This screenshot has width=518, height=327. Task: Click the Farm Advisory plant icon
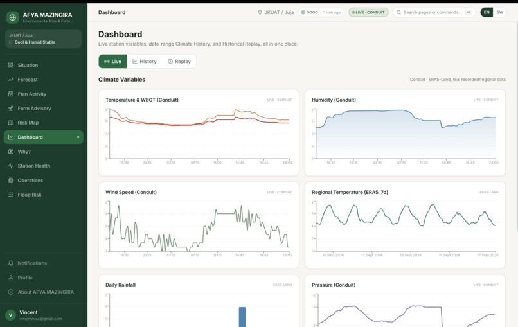[x=11, y=109]
